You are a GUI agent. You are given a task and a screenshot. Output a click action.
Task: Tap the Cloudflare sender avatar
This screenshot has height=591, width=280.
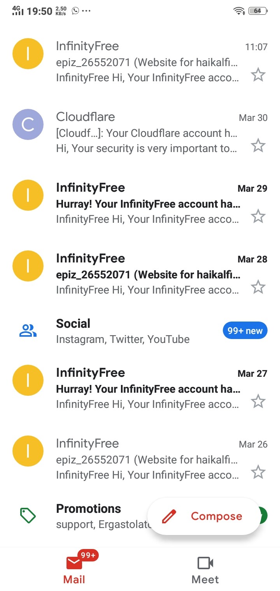pos(28,124)
